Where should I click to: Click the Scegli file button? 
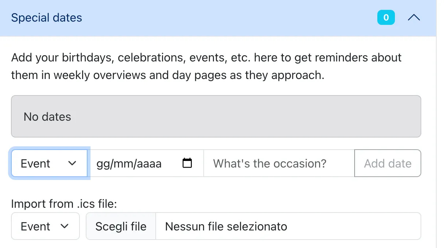(x=121, y=226)
